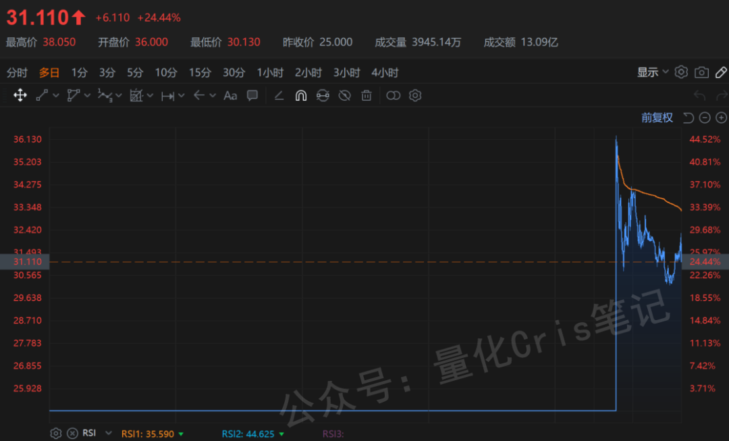Toggle RSI2 line visibility arrow
The image size is (729, 441).
(x=281, y=434)
